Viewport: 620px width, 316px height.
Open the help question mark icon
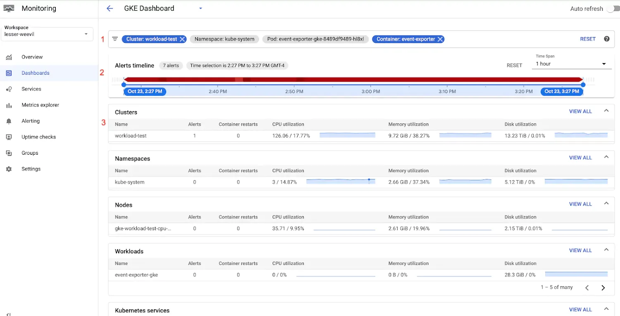pyautogui.click(x=607, y=39)
